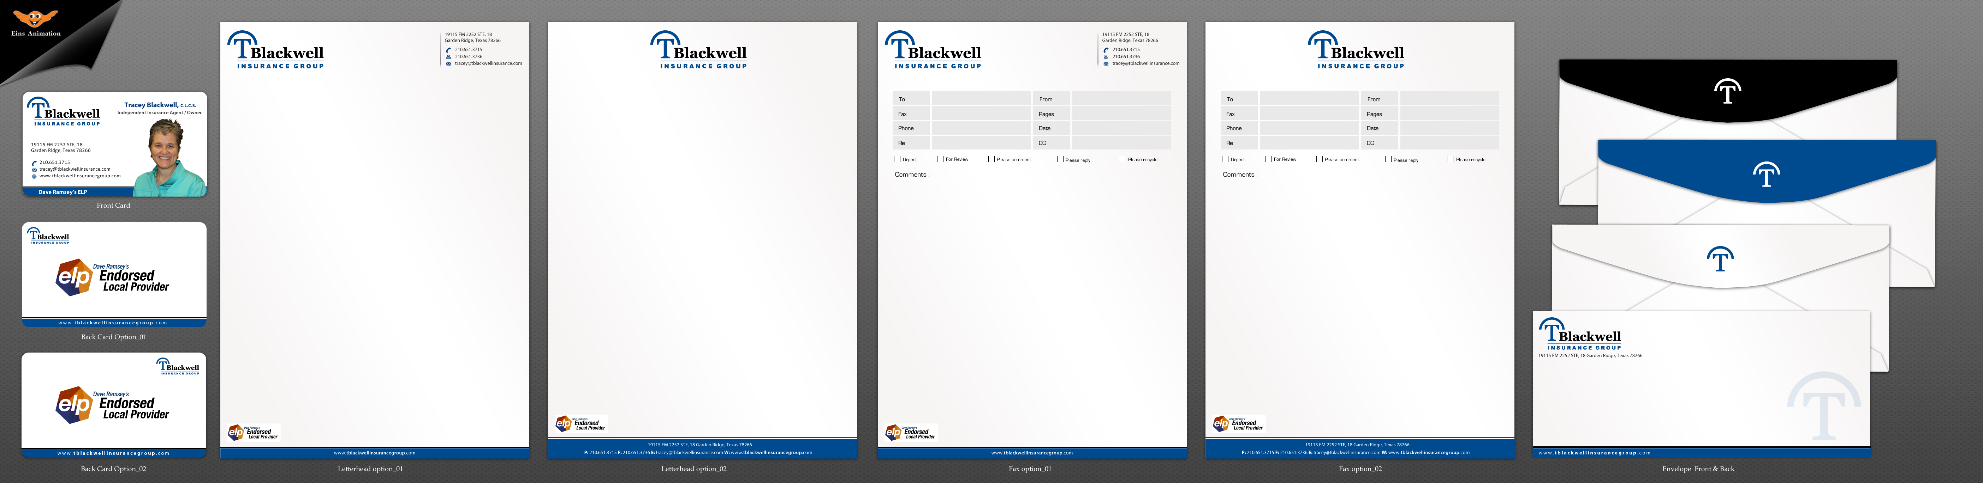Click the envelope front address line '19115 FM 2252 STE'
The image size is (1983, 483).
(x=1590, y=355)
